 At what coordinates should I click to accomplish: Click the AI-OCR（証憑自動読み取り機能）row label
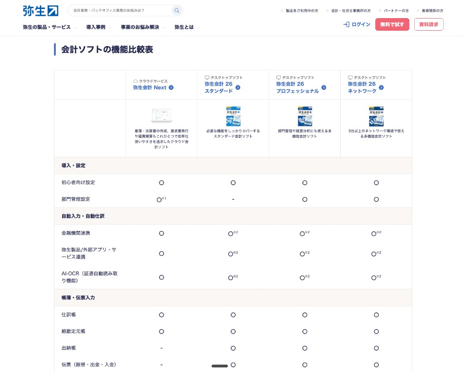pos(89,277)
